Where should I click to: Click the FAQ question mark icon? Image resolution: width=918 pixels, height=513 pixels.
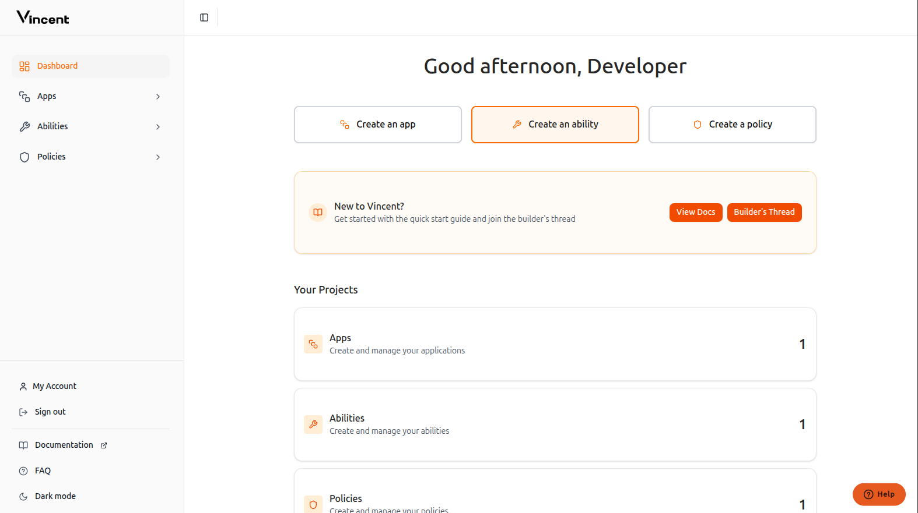click(x=23, y=471)
